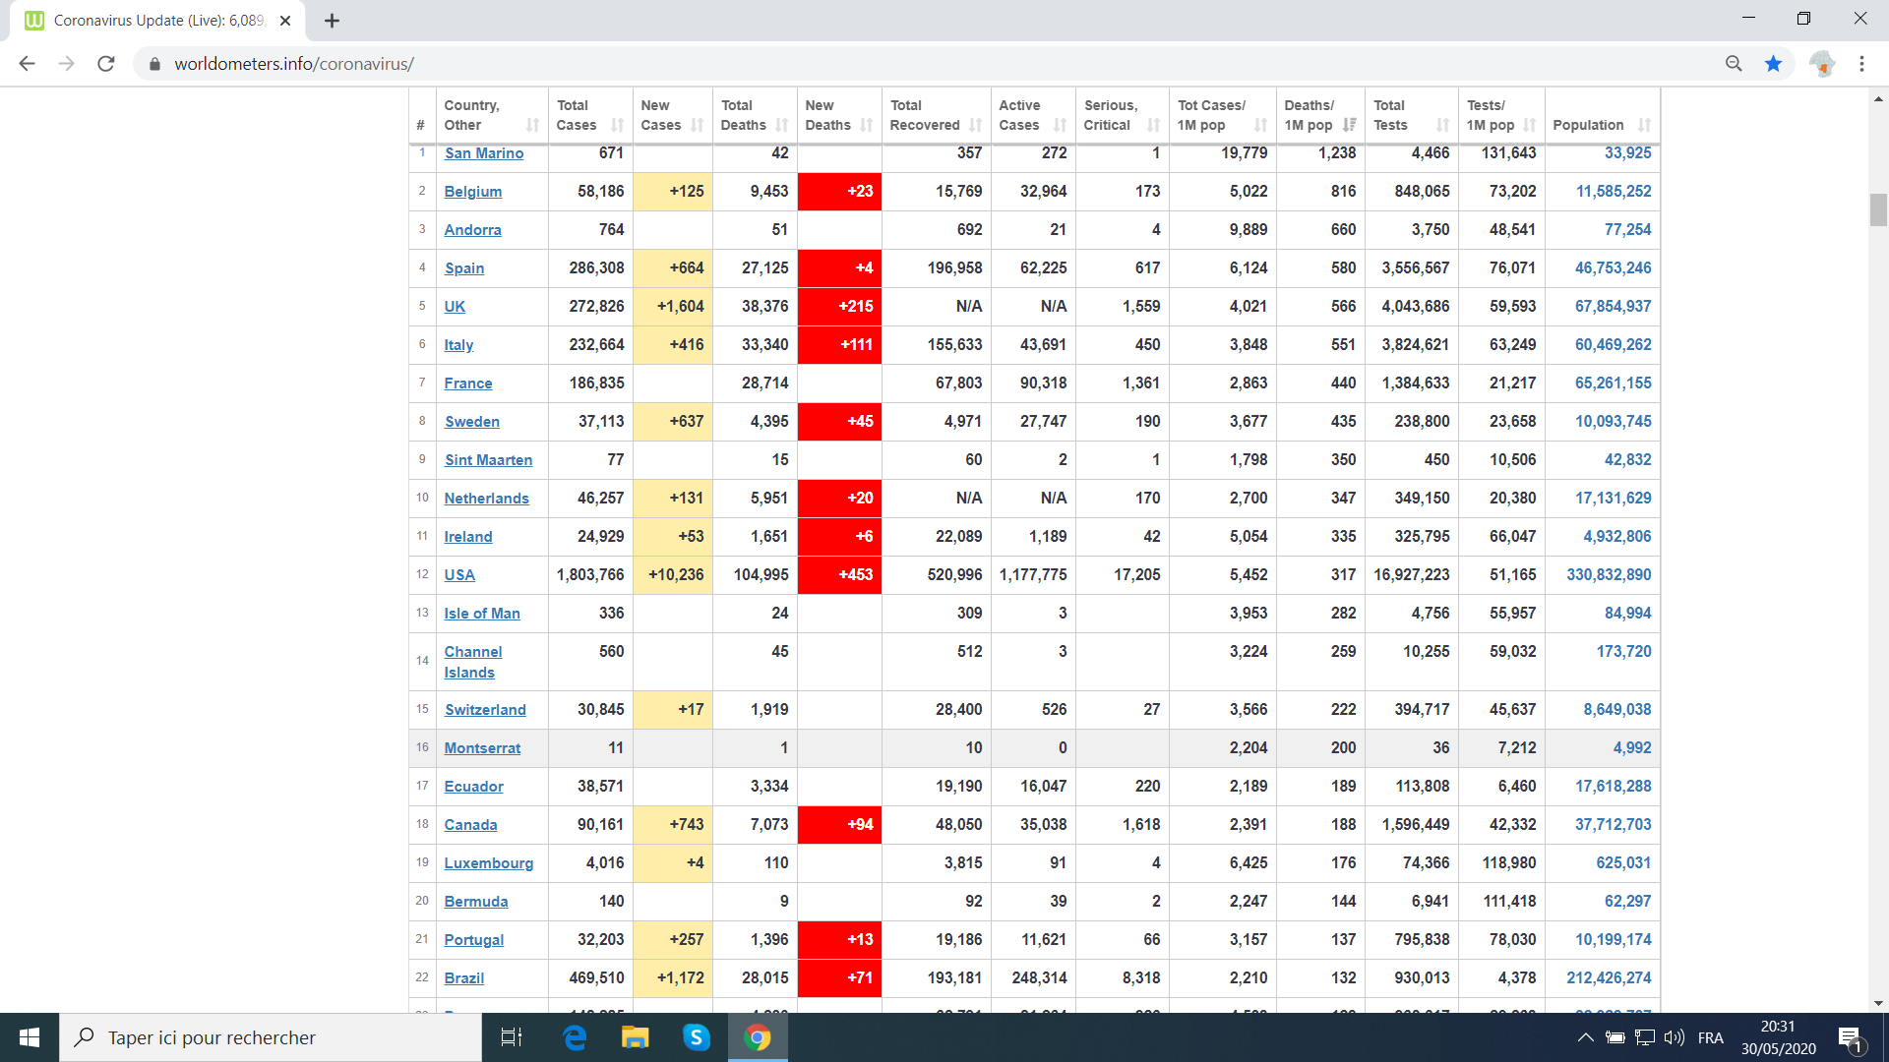Click scrollbar down arrow
This screenshot has height=1062, width=1889.
point(1878,1004)
